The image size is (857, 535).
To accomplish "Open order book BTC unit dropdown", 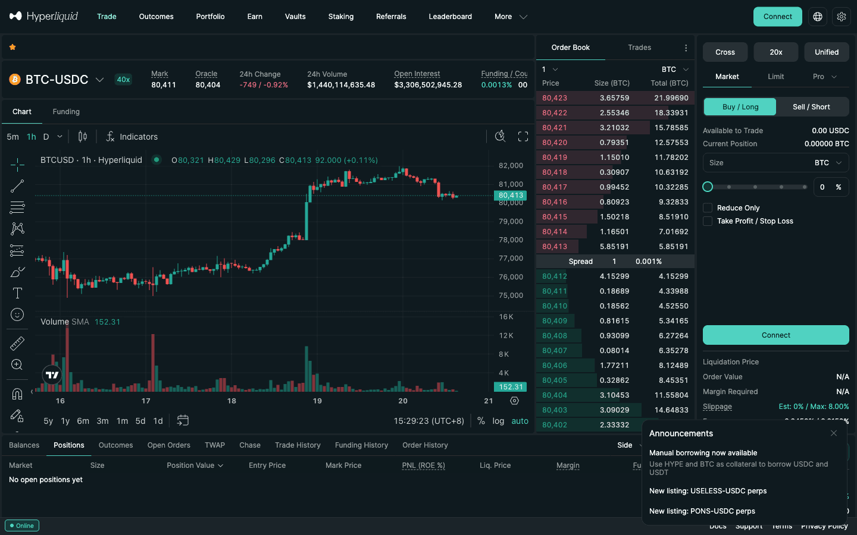I will [675, 70].
